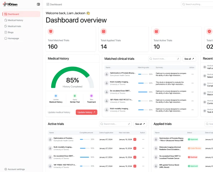Click the Apply Similar Trial icon

(75, 96)
